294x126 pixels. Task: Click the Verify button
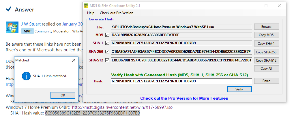click(x=239, y=89)
